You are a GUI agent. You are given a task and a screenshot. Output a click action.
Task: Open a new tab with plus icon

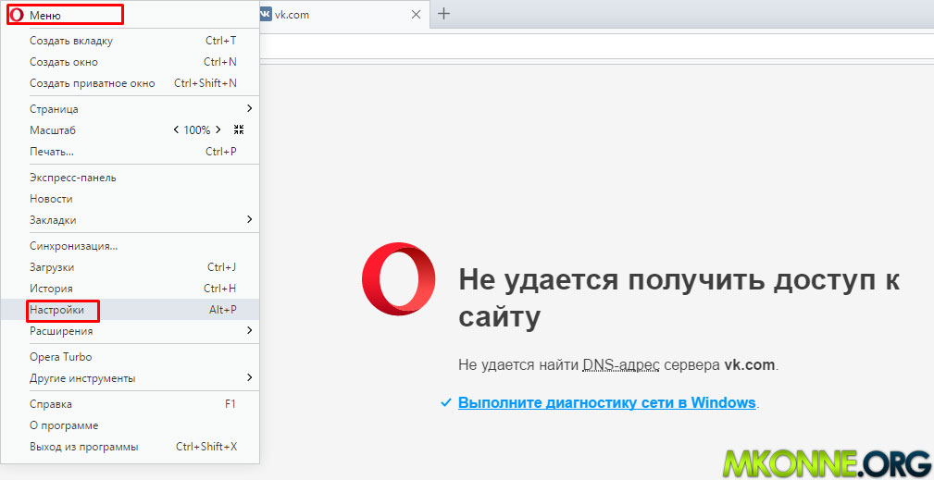point(443,14)
